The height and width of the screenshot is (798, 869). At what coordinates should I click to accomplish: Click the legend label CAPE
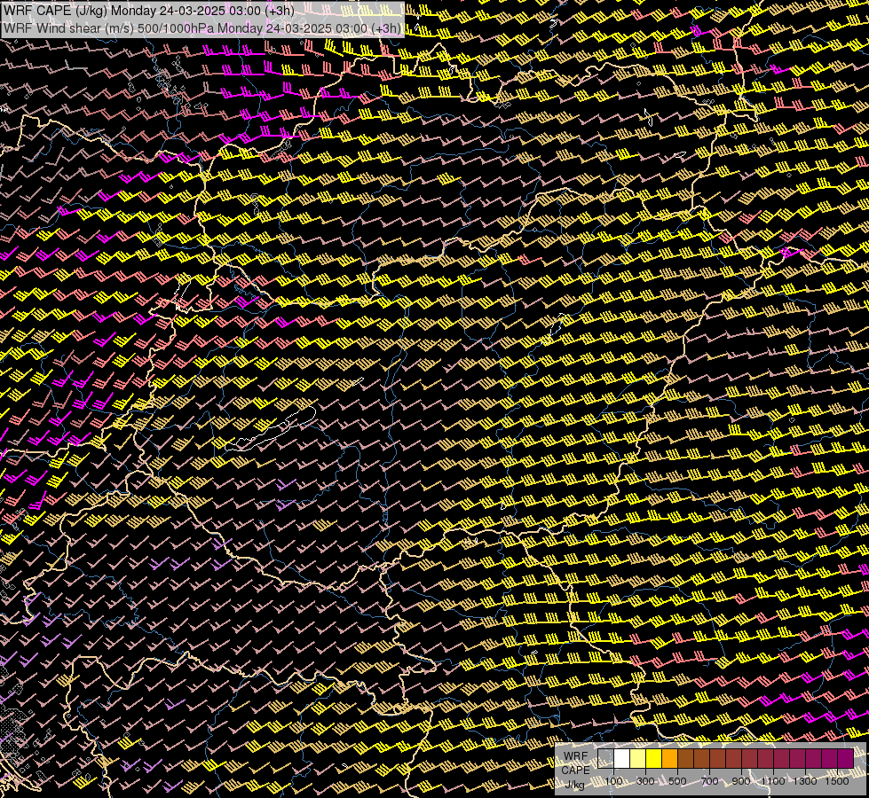(x=576, y=771)
